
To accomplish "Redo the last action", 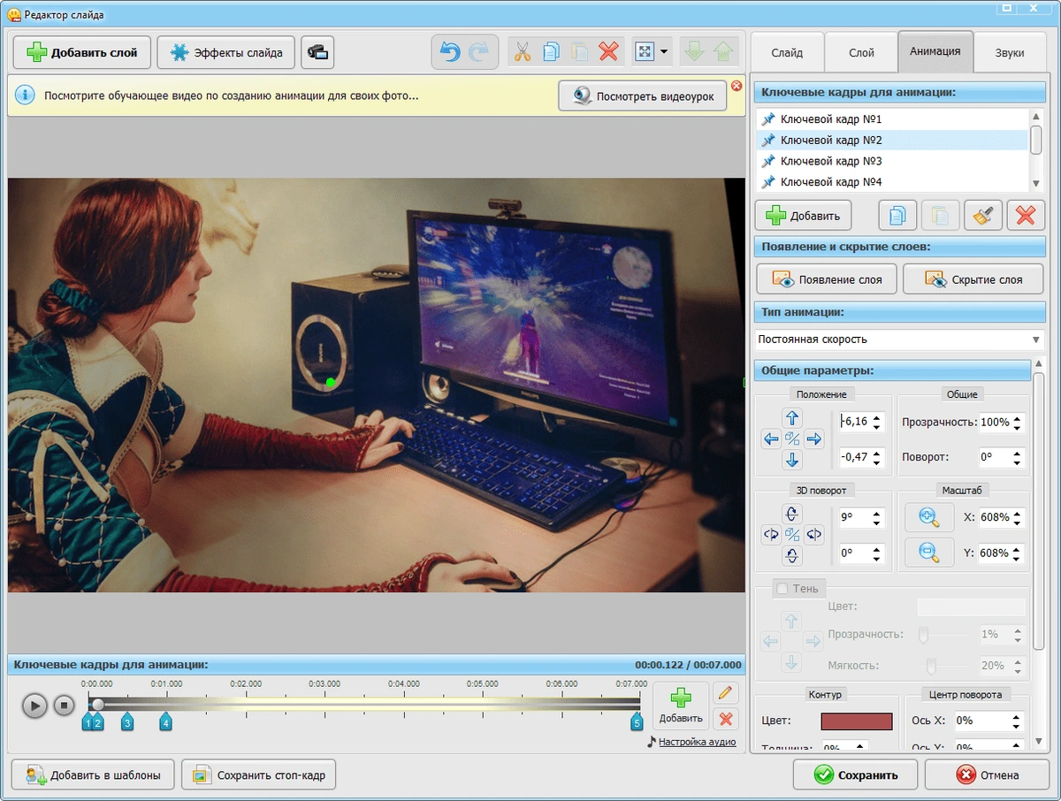I will (478, 52).
